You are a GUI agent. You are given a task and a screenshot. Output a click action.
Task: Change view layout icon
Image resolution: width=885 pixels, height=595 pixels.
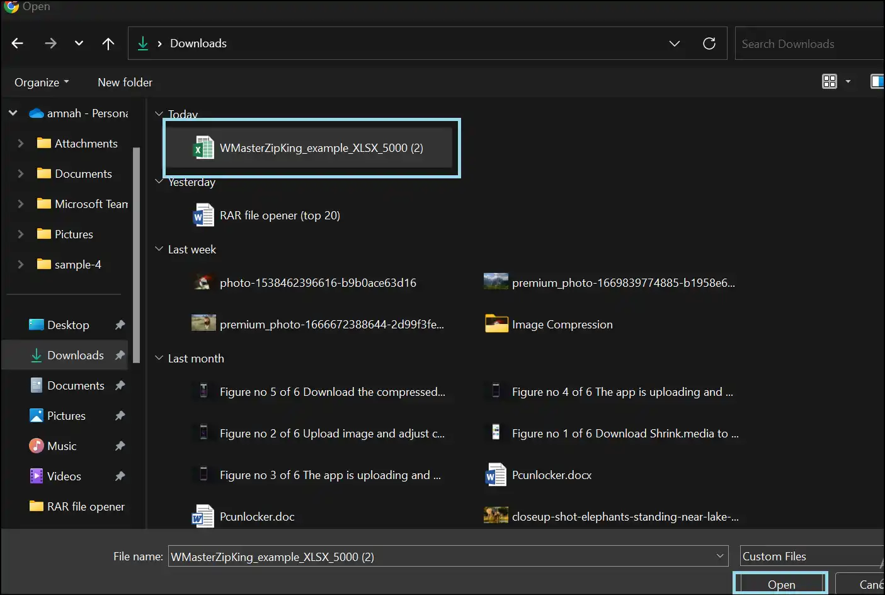point(830,81)
